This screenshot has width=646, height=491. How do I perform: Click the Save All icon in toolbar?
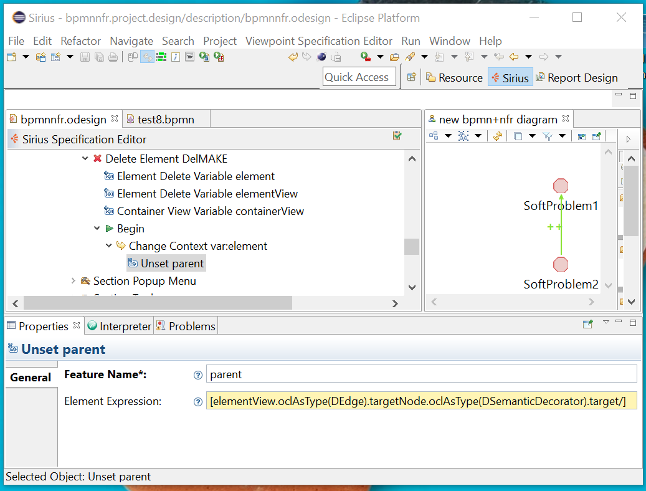99,57
